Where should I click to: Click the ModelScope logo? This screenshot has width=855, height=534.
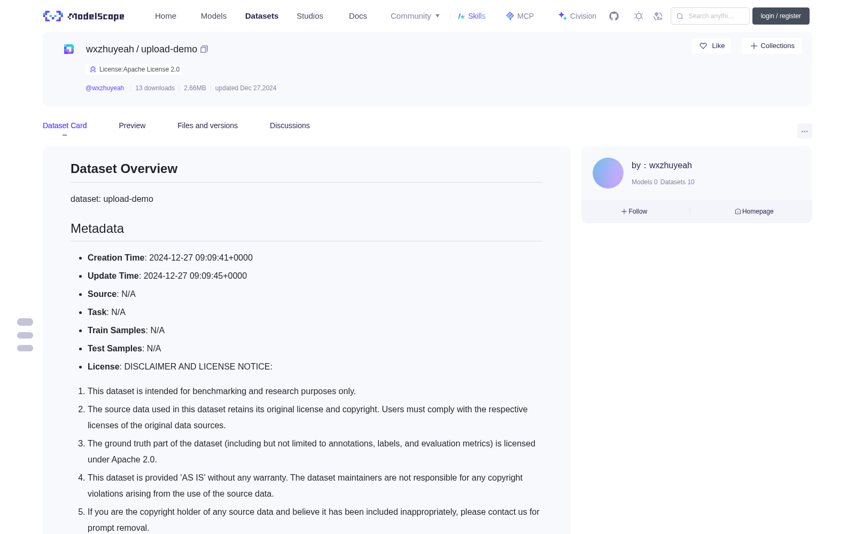click(83, 16)
